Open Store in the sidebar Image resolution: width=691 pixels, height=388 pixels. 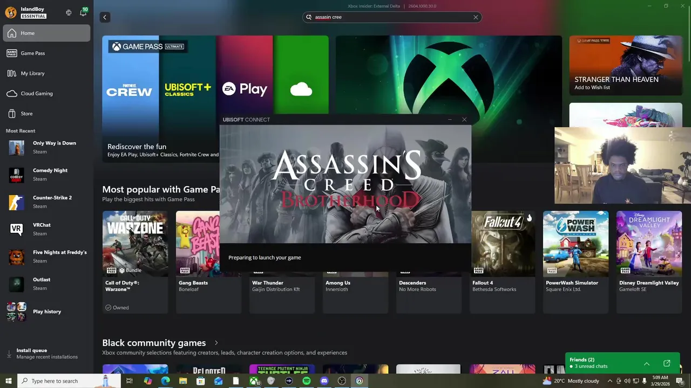tap(46, 114)
